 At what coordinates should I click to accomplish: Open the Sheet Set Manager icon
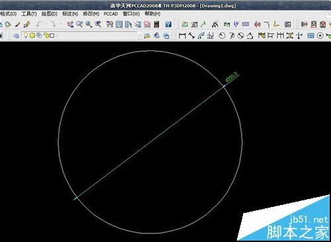click(138, 24)
